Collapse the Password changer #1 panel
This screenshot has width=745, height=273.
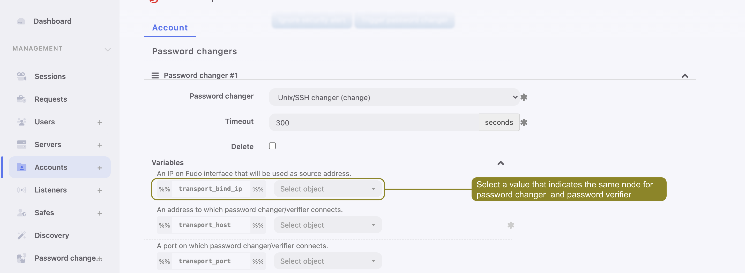point(685,76)
